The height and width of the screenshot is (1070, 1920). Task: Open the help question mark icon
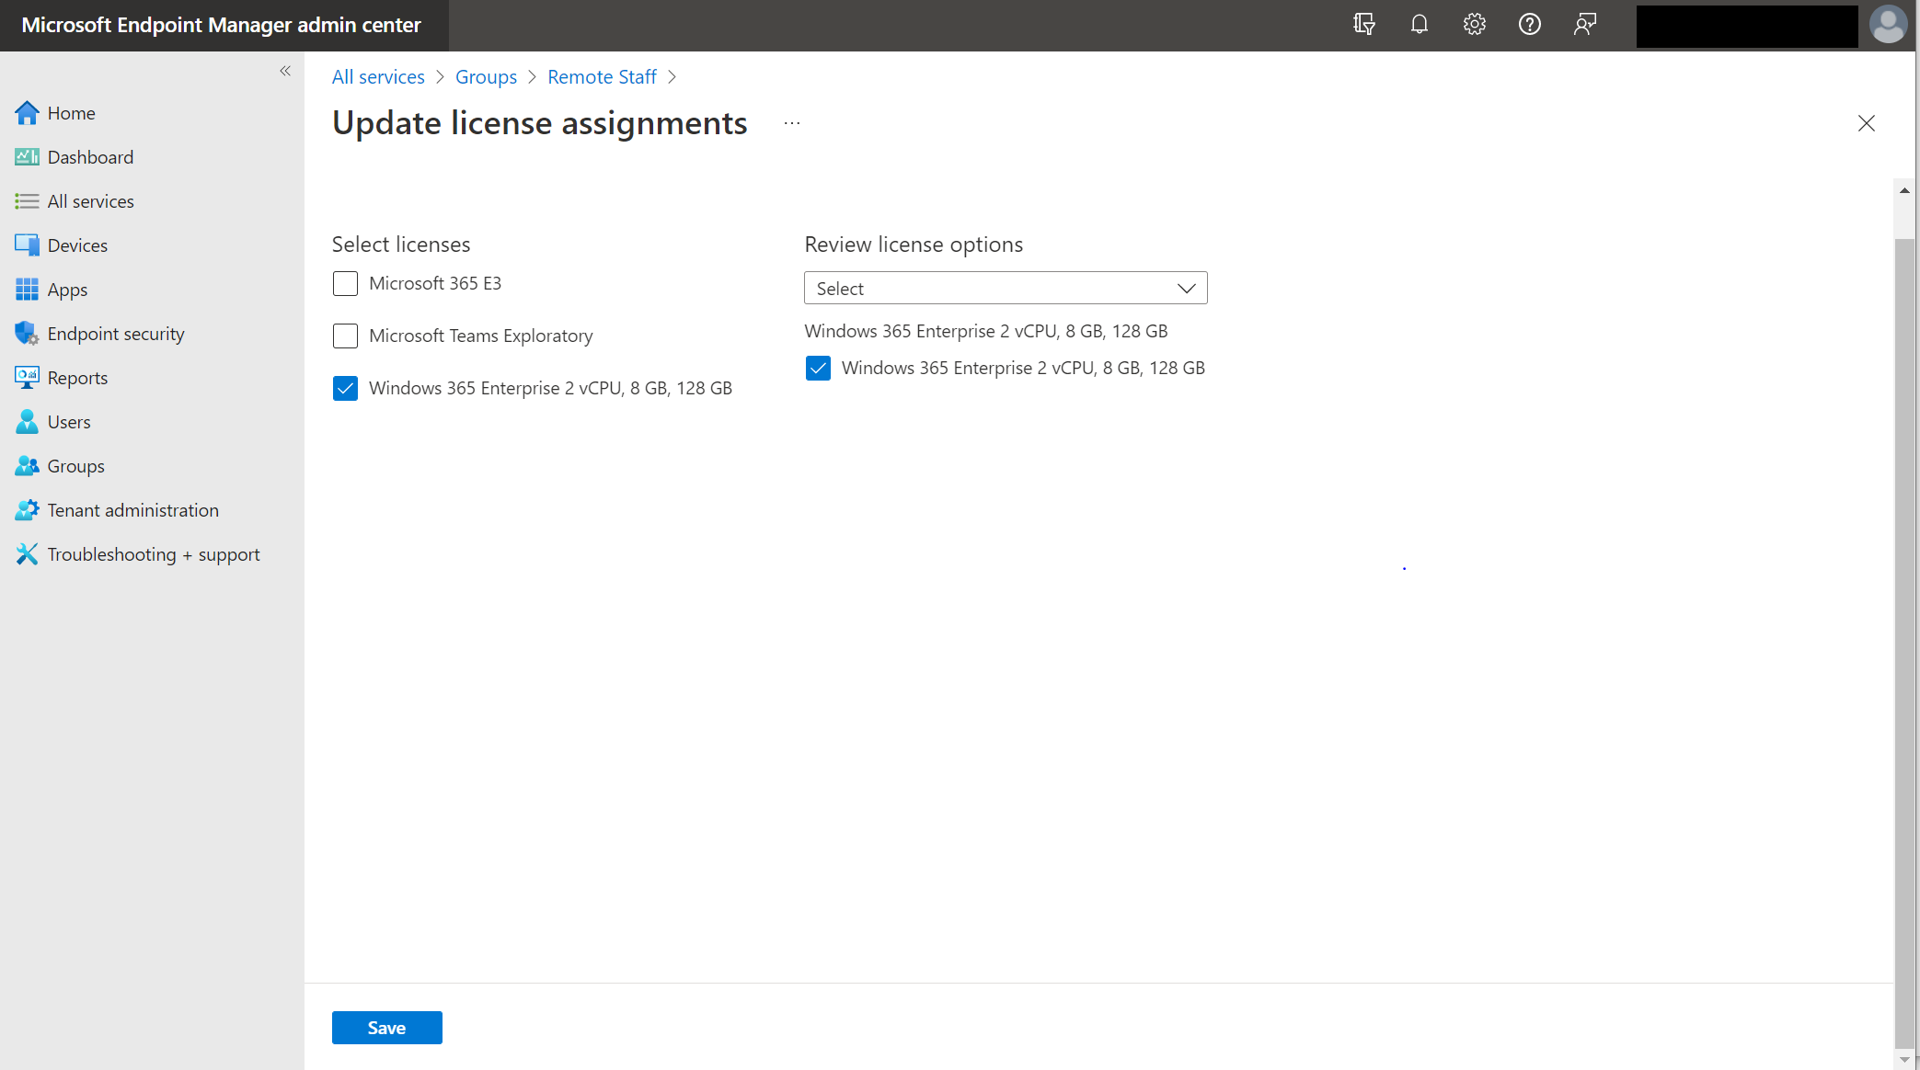[x=1529, y=25]
